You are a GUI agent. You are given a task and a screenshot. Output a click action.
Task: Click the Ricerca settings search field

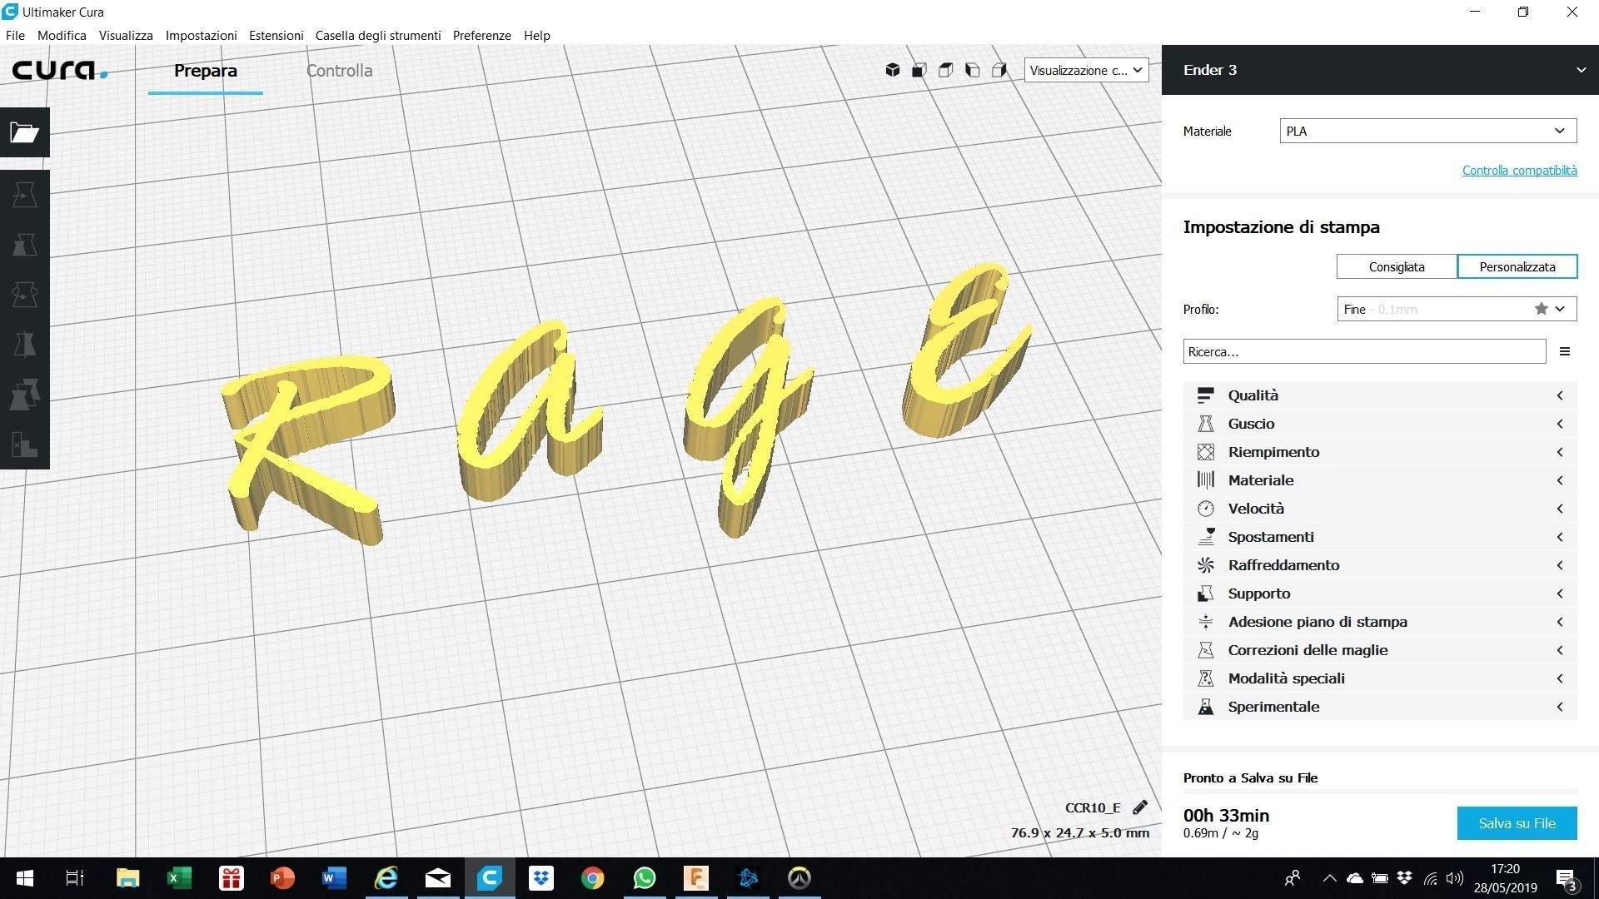pyautogui.click(x=1364, y=351)
